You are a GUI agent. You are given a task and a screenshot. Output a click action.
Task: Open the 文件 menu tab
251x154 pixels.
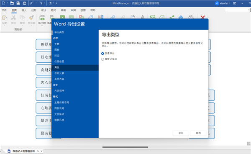[x=4, y=10]
